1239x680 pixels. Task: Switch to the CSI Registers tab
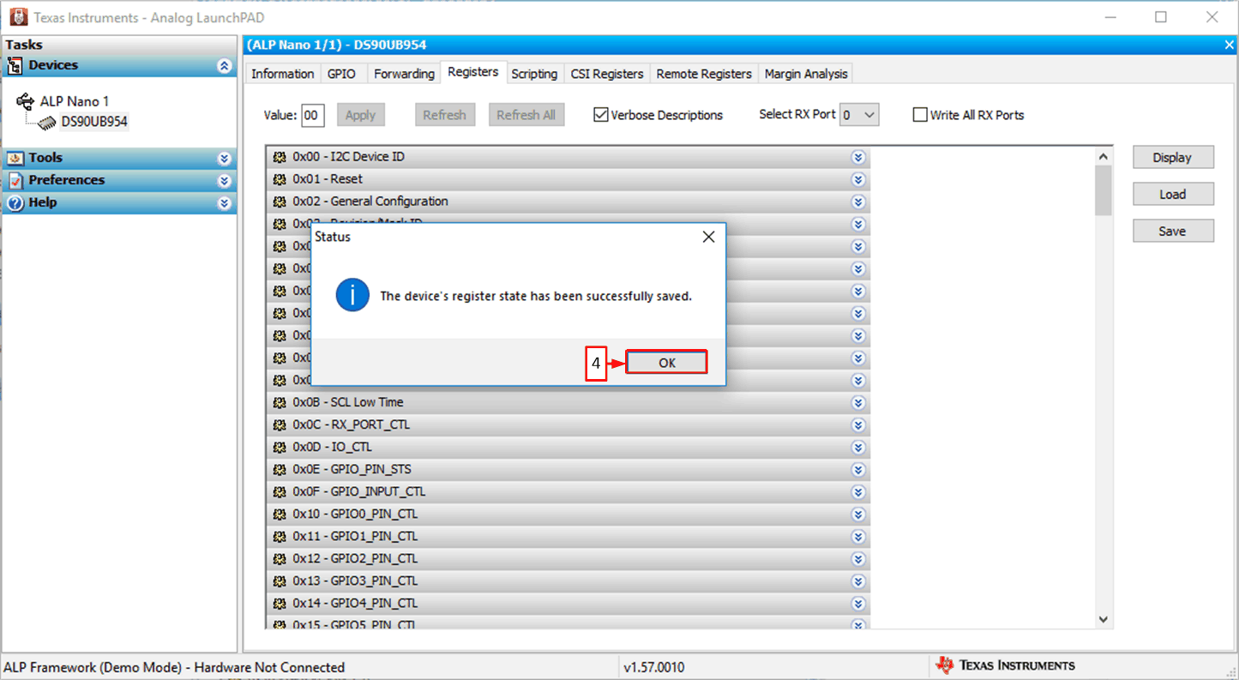tap(606, 74)
